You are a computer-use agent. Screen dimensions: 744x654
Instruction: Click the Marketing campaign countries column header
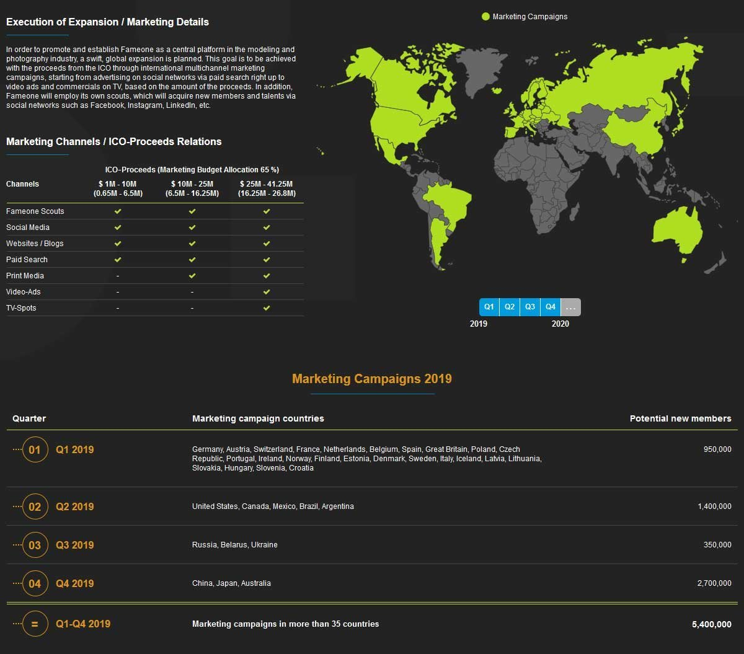[x=258, y=418]
